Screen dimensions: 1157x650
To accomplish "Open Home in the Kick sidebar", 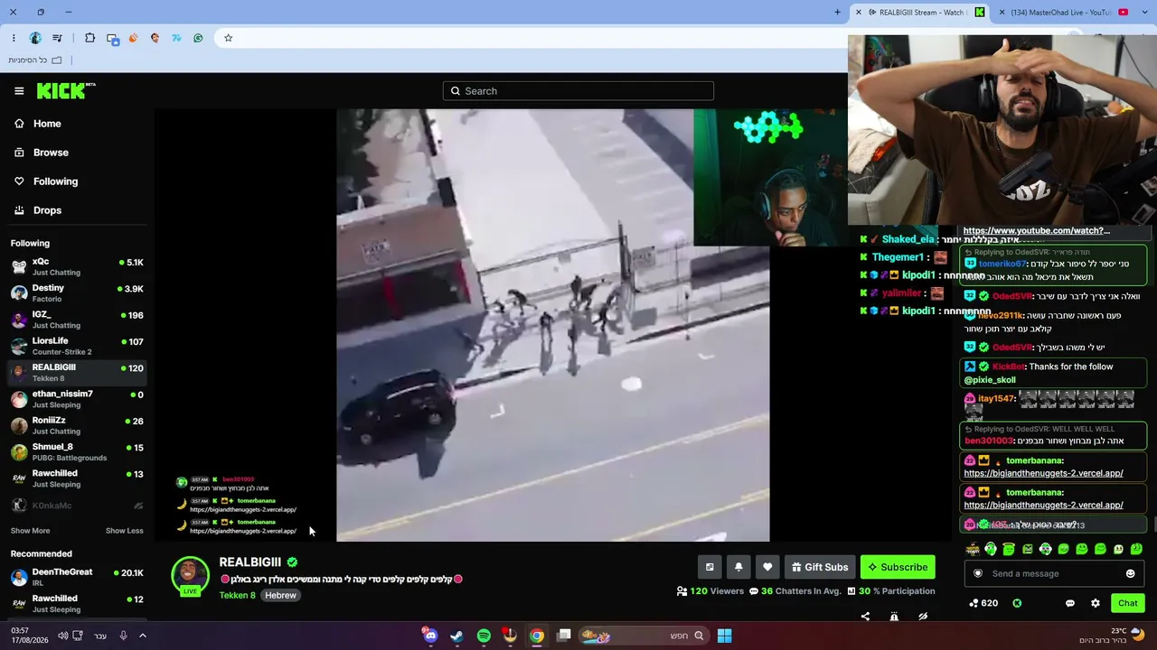I will [47, 124].
